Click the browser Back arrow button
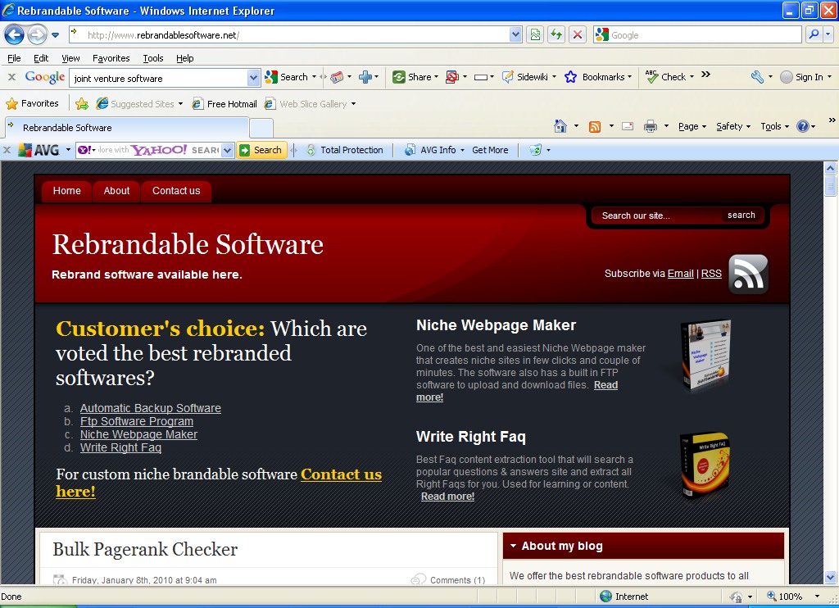839x608 pixels. coord(15,35)
